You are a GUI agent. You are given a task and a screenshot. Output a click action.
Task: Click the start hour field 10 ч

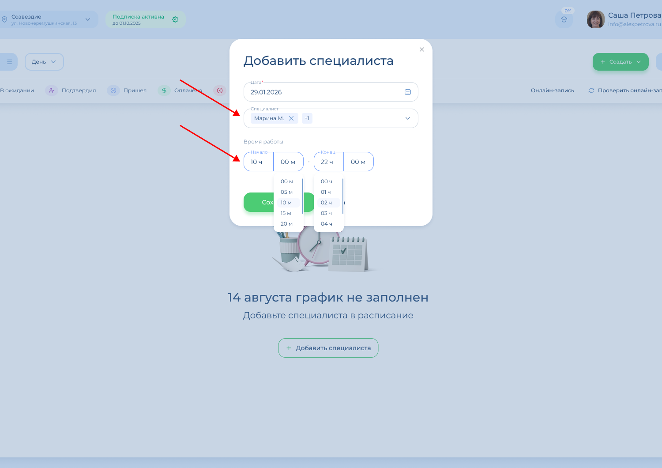[x=258, y=162]
